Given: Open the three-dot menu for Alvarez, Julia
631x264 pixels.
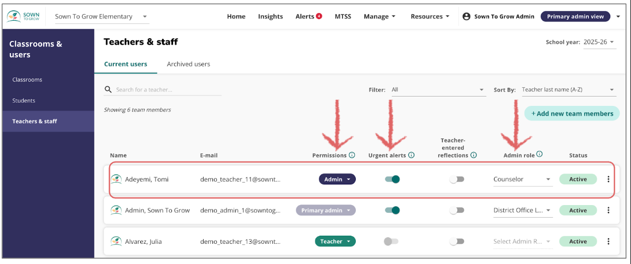Looking at the screenshot, I should tap(609, 241).
